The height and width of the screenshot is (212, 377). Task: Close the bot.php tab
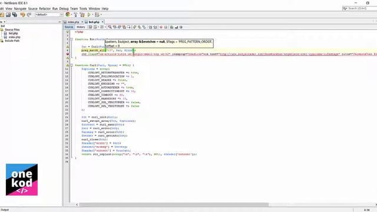tap(102, 22)
